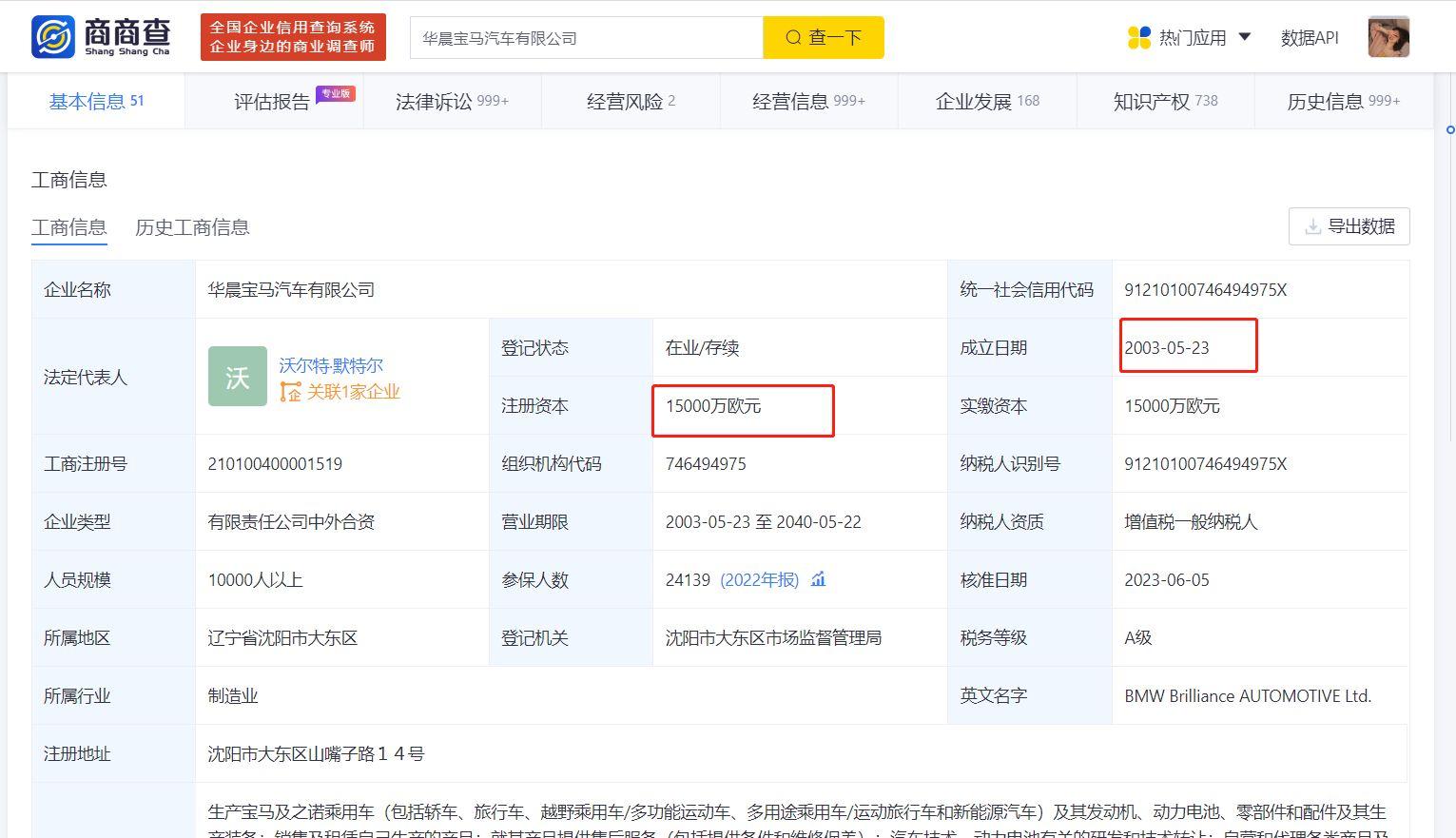The width and height of the screenshot is (1456, 838).
Task: Click the four-dot 热门应用 apps icon
Action: (1134, 36)
